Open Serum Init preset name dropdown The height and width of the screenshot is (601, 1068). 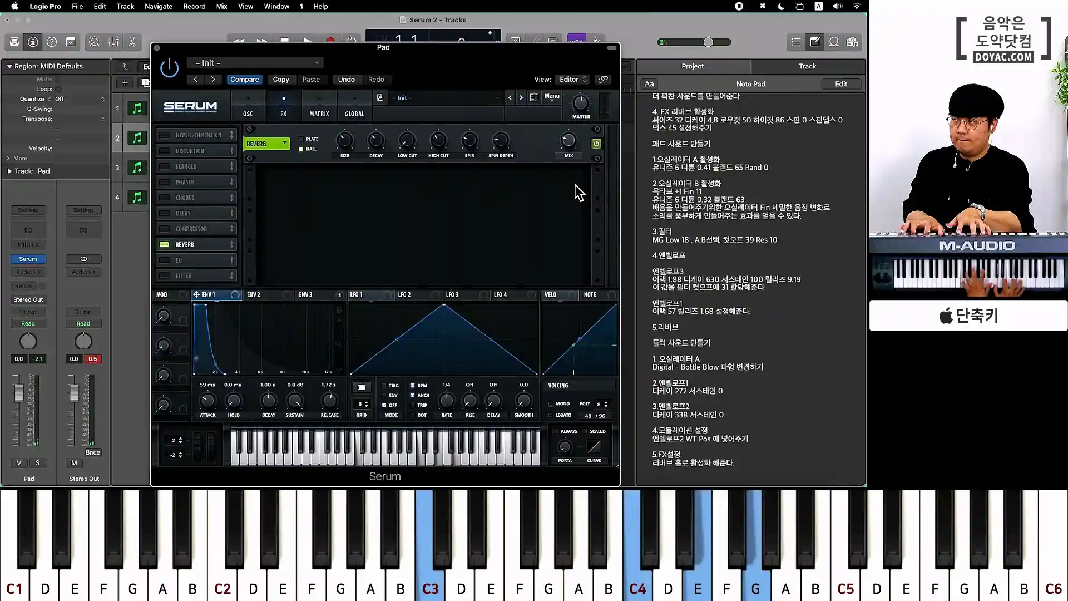click(445, 97)
